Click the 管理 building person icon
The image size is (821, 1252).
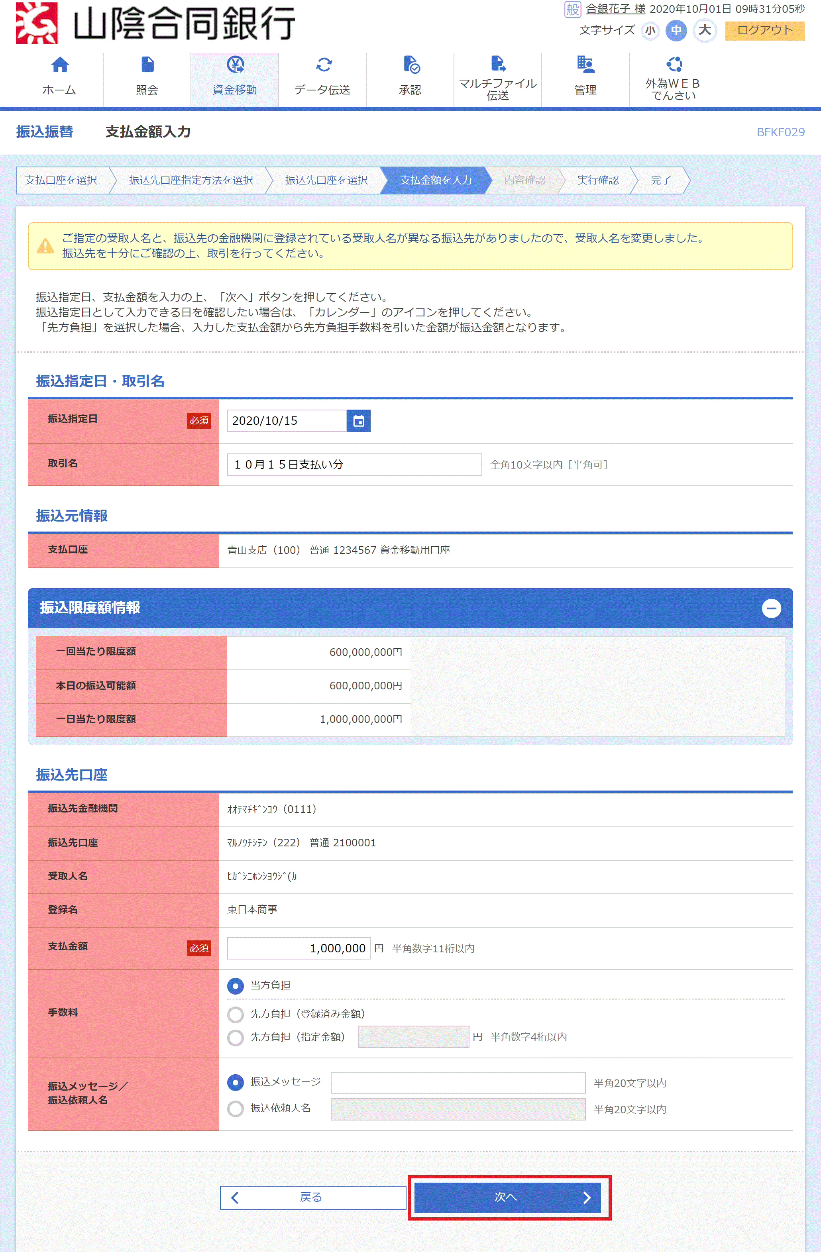(x=585, y=64)
